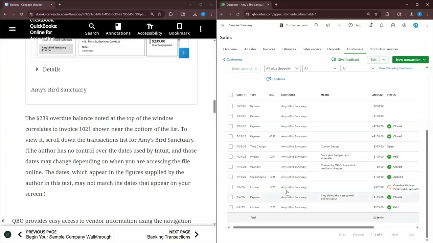Open the All plus deposits filter dropdown
The height and width of the screenshot is (243, 433).
tap(282, 69)
